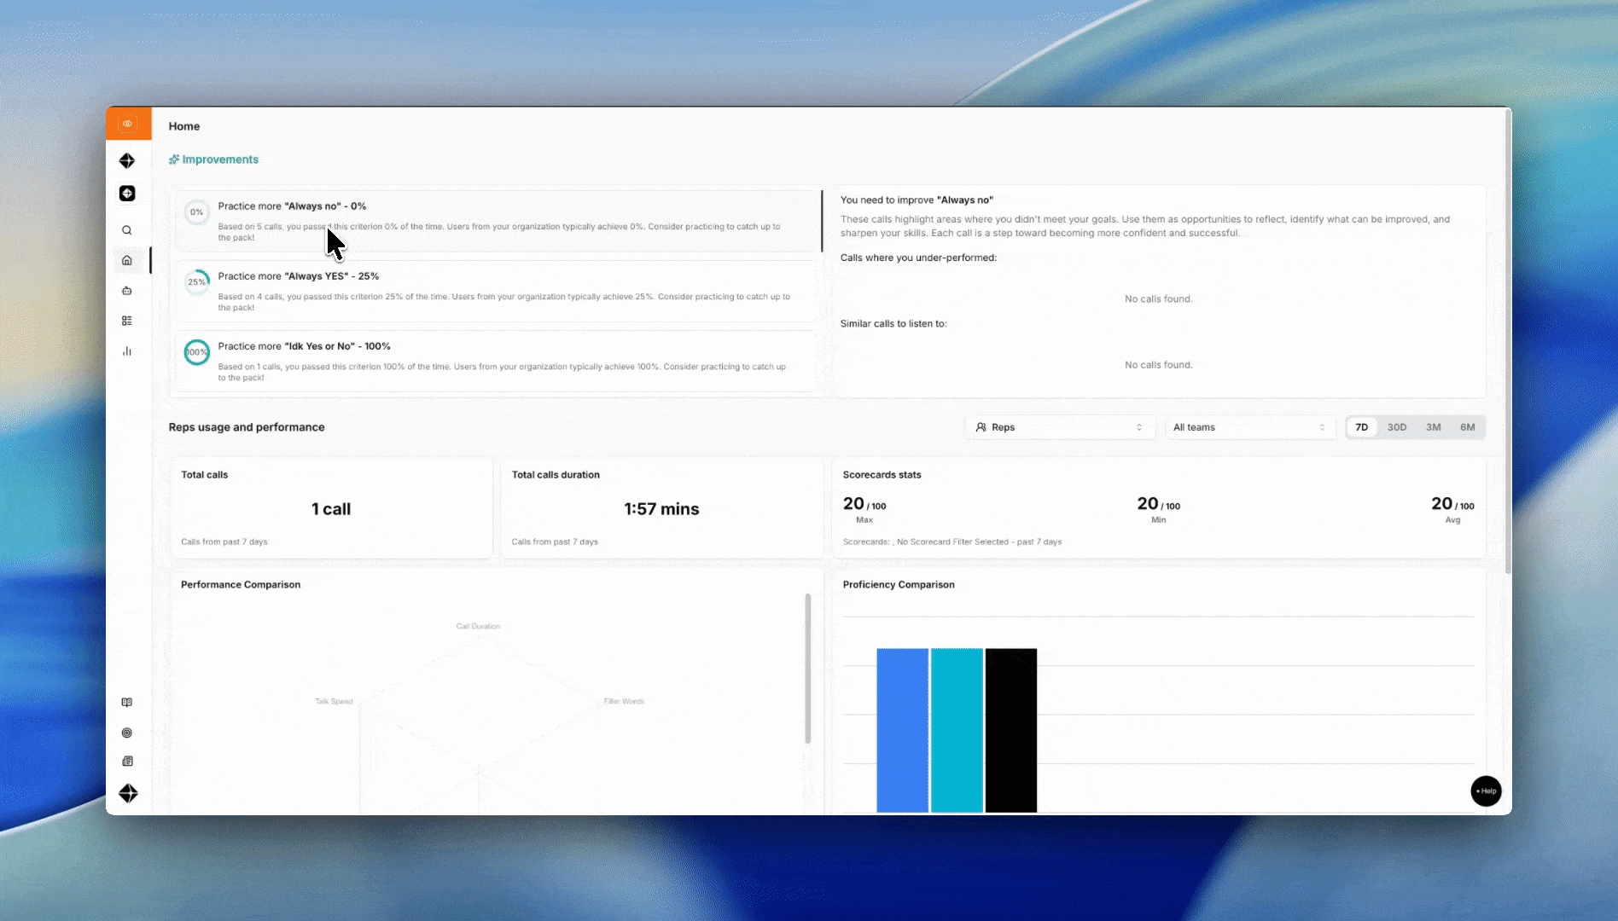
Task: Click the "Scorecards stats" title
Action: coord(882,475)
